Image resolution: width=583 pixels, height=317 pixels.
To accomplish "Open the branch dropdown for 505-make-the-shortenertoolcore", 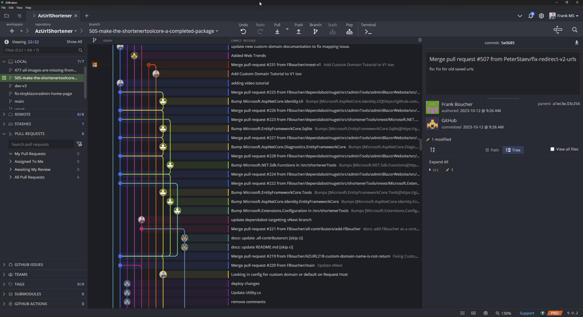I will click(217, 31).
